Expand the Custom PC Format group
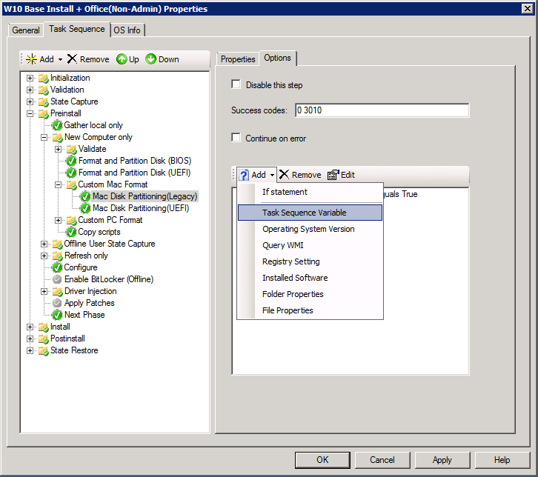This screenshot has height=477, width=538. click(x=58, y=220)
